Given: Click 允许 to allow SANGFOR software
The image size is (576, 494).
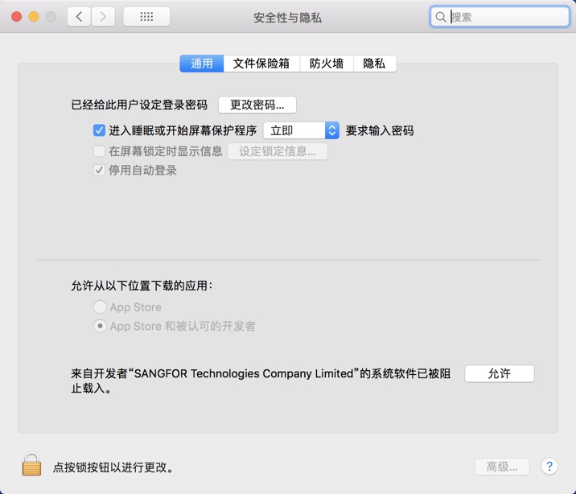Looking at the screenshot, I should [x=499, y=374].
